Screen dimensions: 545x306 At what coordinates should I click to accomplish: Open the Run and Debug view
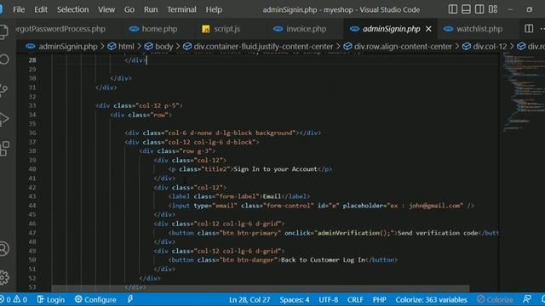(x=4, y=119)
